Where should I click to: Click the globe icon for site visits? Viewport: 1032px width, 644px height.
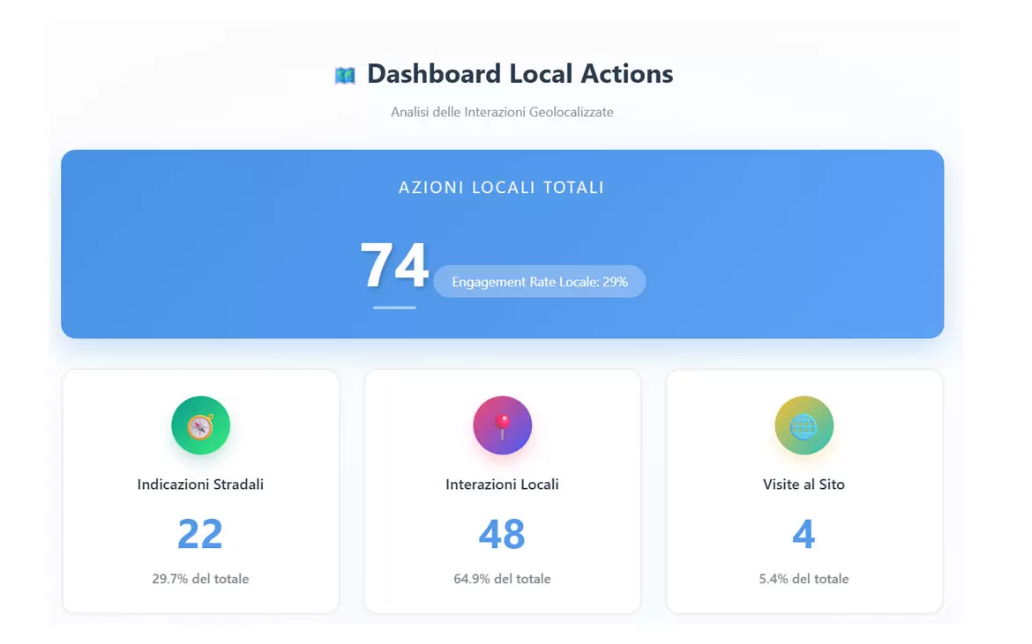coord(804,426)
